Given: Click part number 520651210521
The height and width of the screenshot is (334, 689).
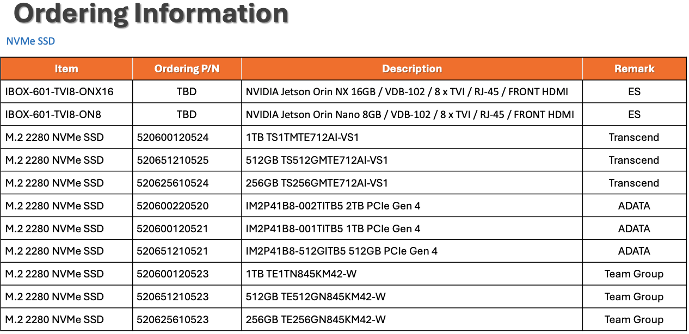Looking at the screenshot, I should [173, 251].
